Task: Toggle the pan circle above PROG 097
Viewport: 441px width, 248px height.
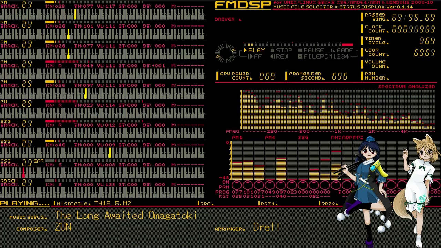Action: (281, 185)
